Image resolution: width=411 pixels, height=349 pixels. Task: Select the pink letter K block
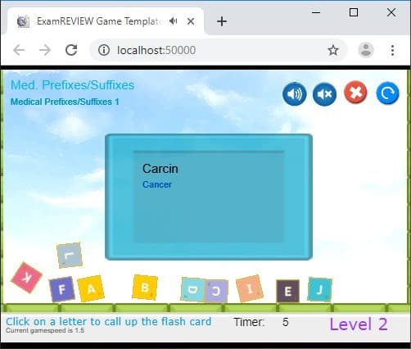[x=26, y=278]
